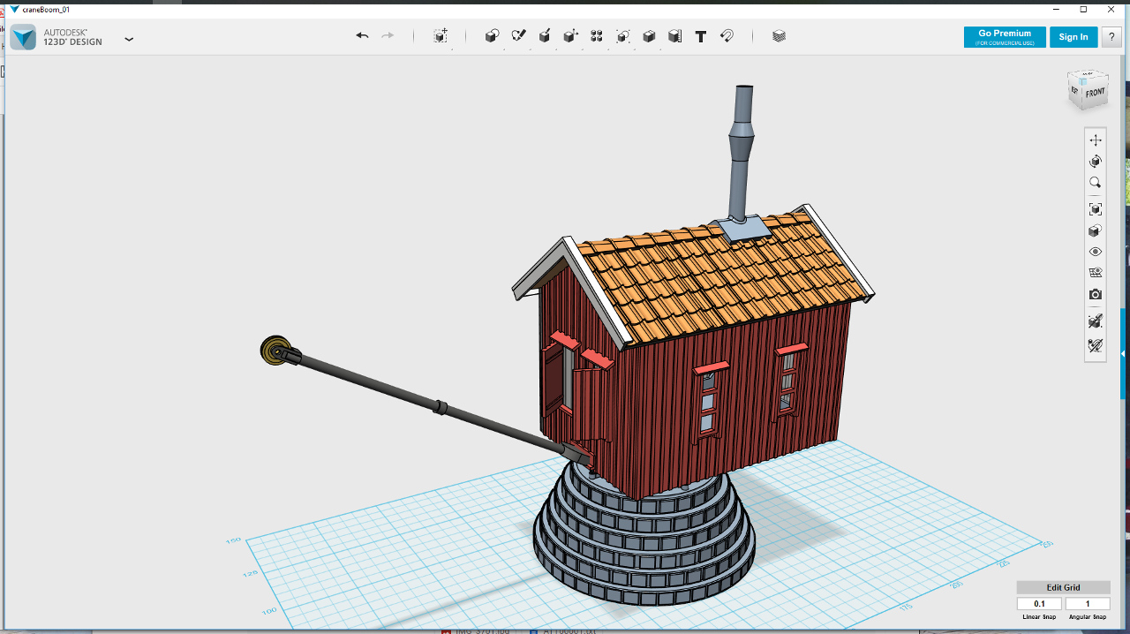Open the Primitives tool menu

pos(493,36)
